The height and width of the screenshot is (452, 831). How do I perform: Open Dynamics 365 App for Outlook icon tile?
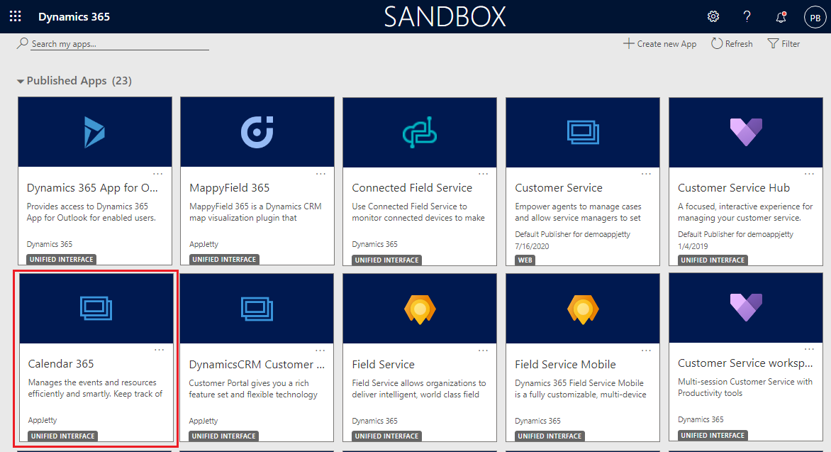click(95, 132)
